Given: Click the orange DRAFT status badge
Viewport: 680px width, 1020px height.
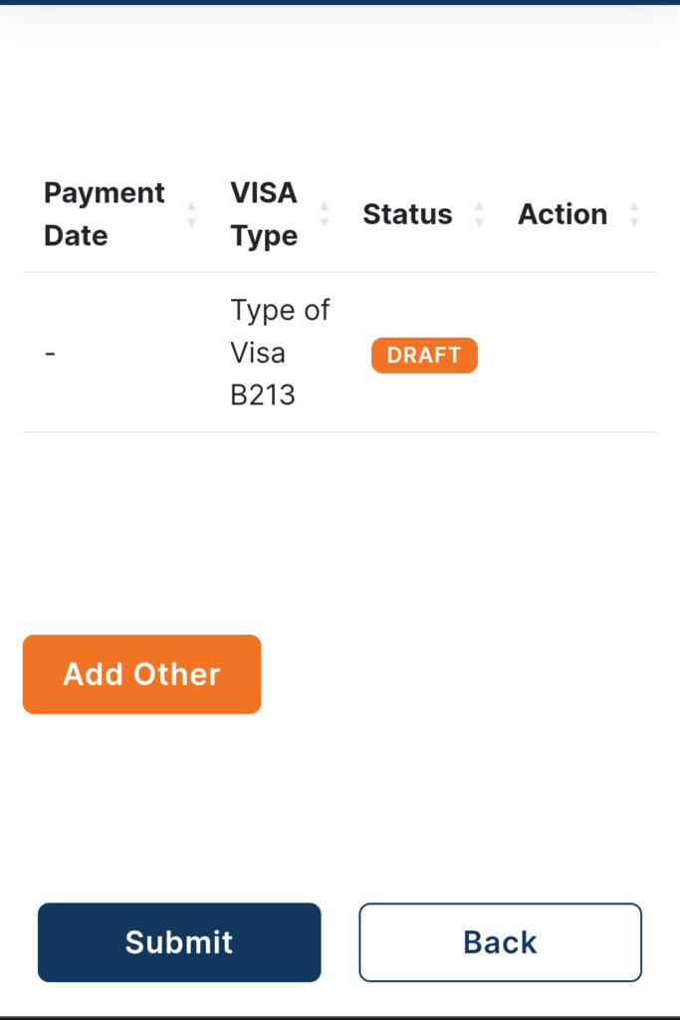Looking at the screenshot, I should click(424, 356).
